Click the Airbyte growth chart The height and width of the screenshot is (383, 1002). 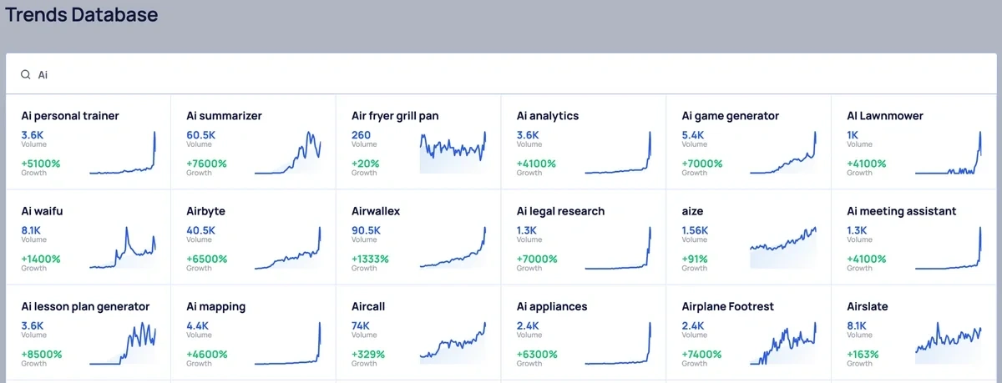click(x=287, y=248)
